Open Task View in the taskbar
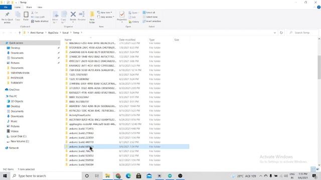 [x=97, y=176]
